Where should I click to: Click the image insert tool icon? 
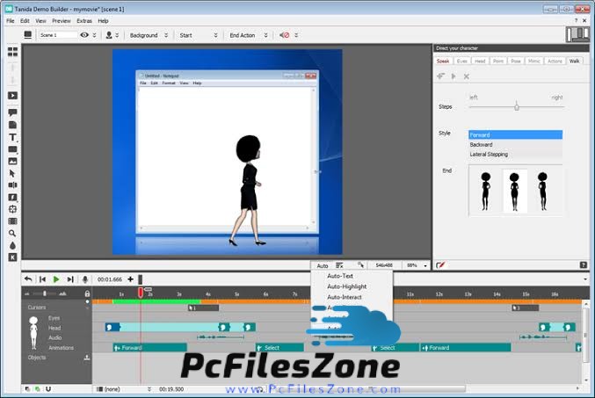point(12,162)
